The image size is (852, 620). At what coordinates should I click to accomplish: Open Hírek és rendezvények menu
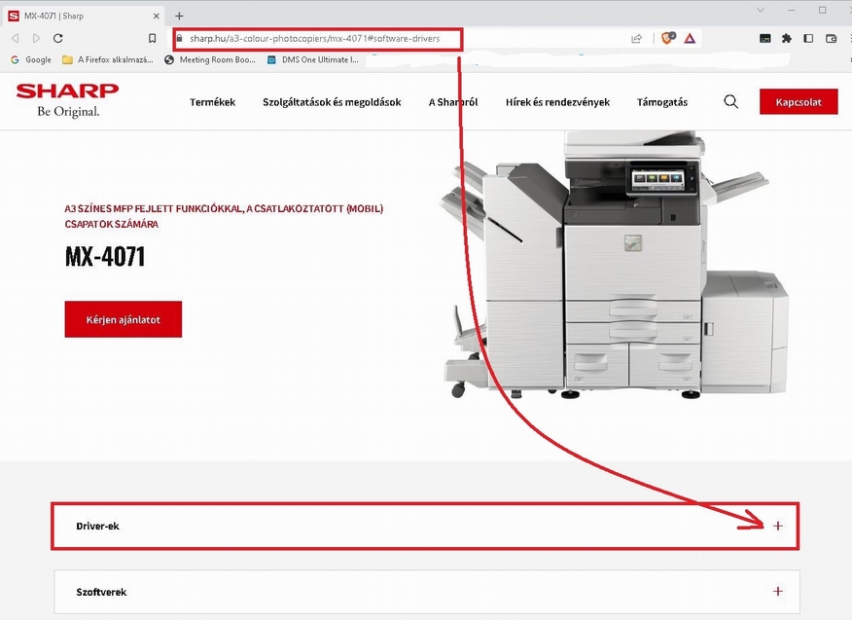[558, 102]
